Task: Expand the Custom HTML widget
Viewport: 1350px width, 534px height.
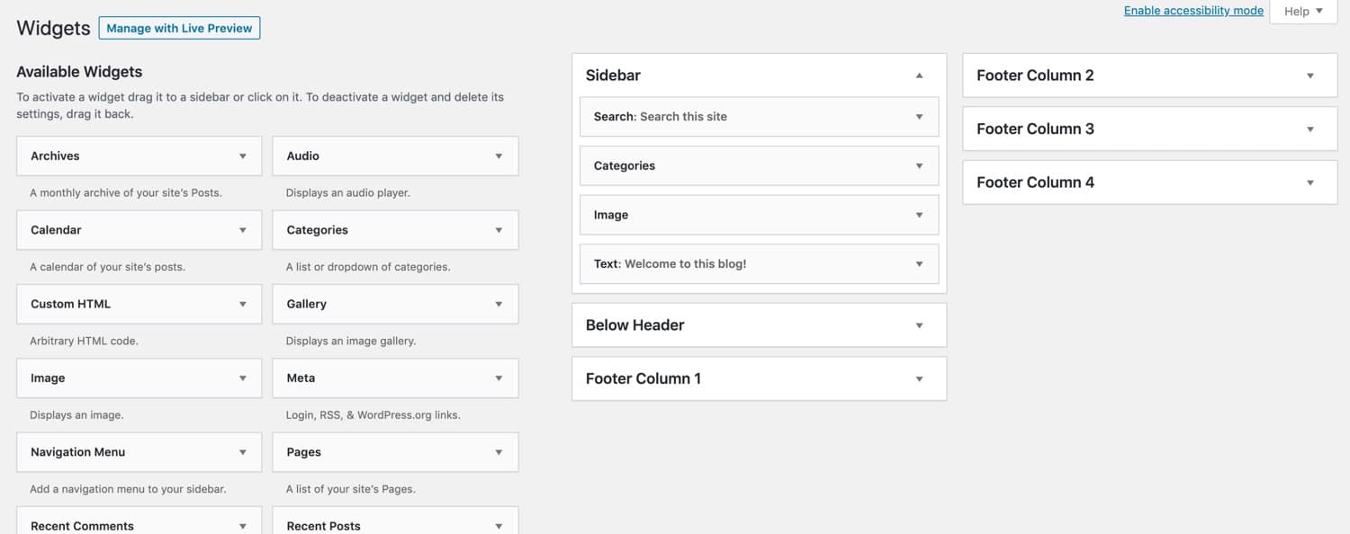Action: 243,304
